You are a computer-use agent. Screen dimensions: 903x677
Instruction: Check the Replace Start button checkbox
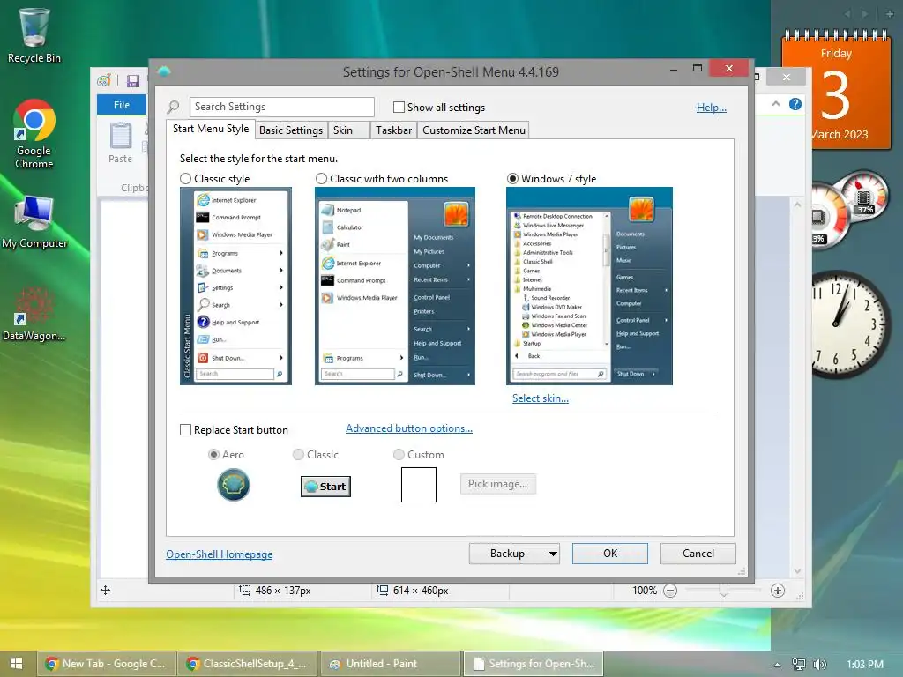pos(185,430)
